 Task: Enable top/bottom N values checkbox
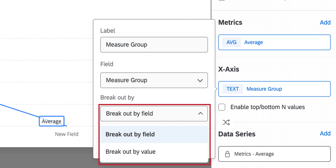(222, 107)
